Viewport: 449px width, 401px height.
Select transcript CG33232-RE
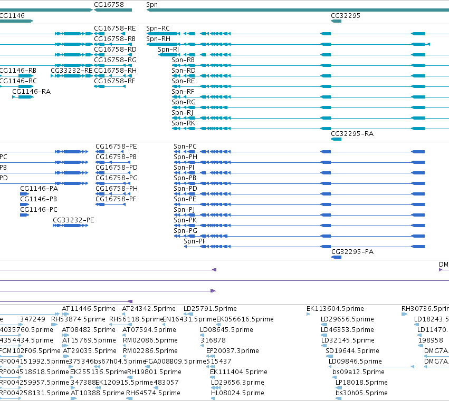click(72, 71)
